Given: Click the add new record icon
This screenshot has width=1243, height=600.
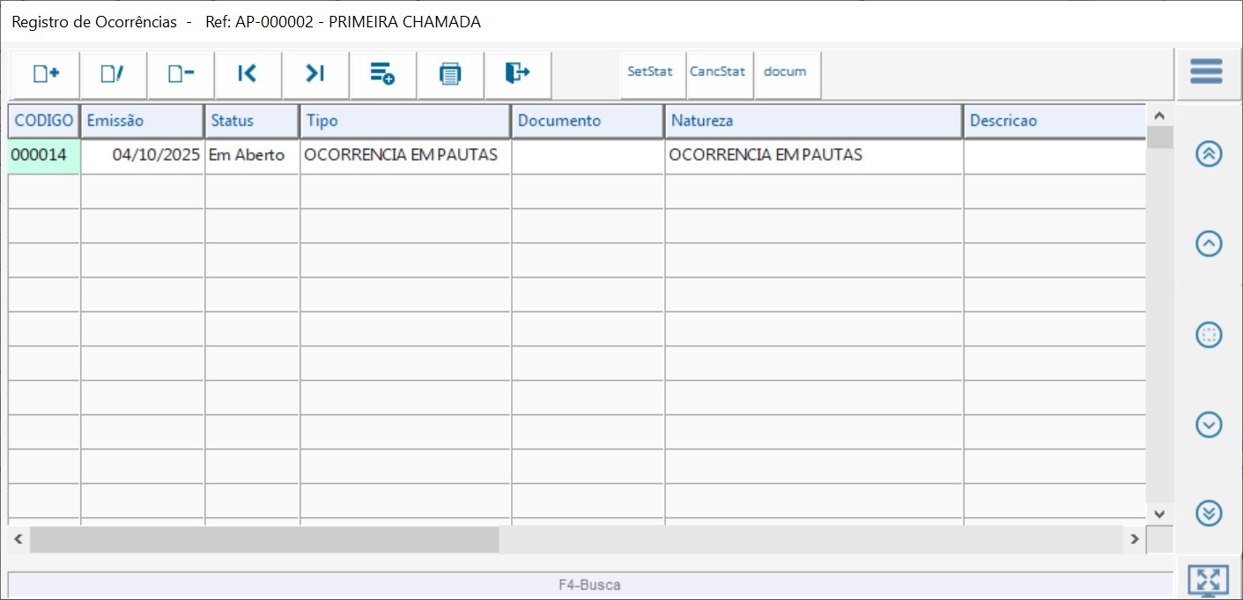Looking at the screenshot, I should pos(46,74).
